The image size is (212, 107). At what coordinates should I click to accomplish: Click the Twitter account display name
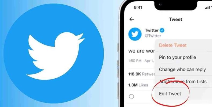[x=152, y=30]
